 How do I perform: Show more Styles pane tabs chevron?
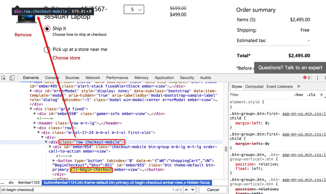tap(299, 86)
